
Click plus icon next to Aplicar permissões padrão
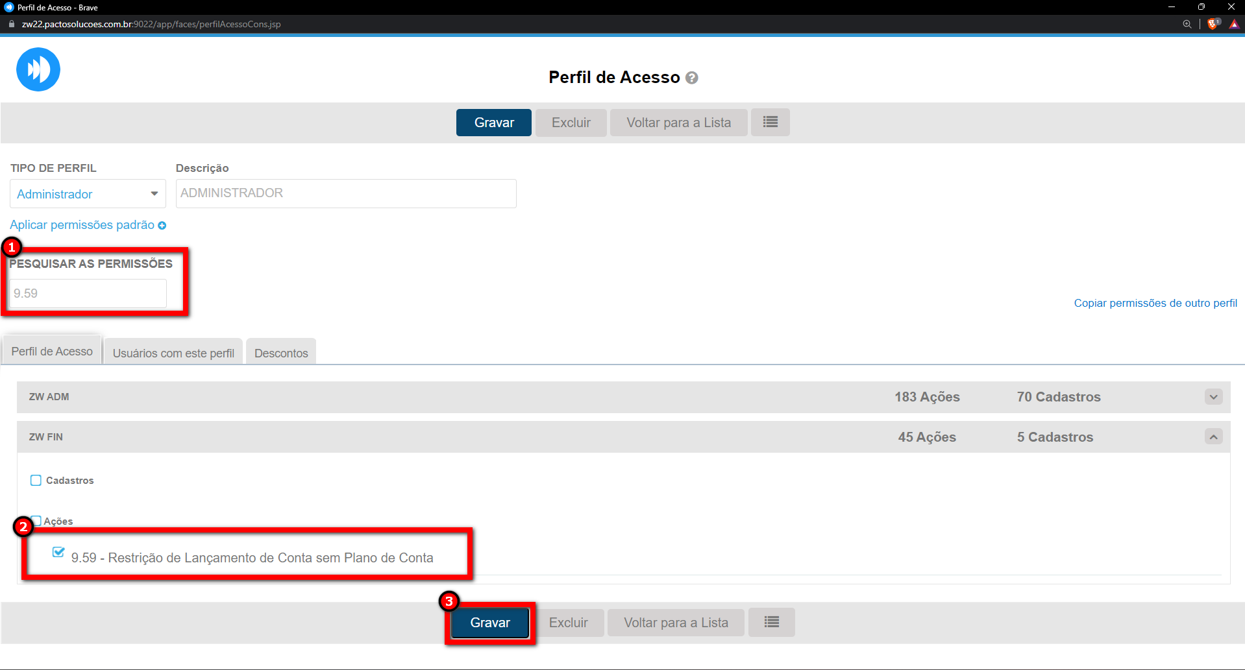[162, 226]
